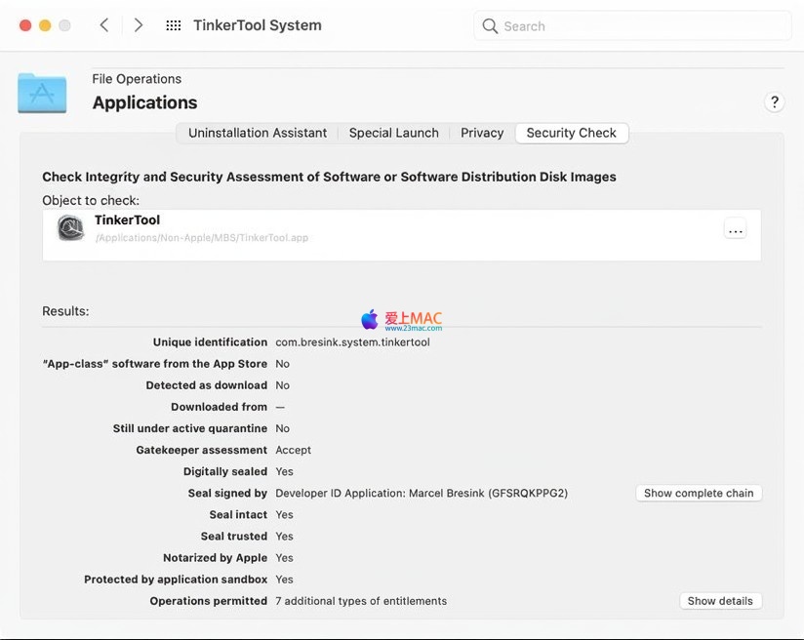Click the back navigation arrow
The height and width of the screenshot is (640, 804).
[104, 25]
